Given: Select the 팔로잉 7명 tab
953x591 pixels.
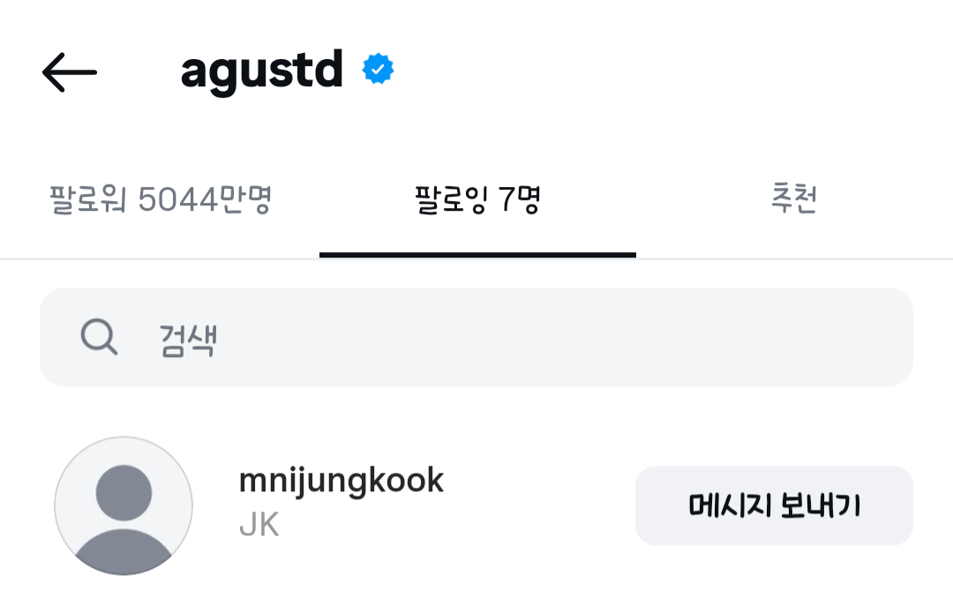Looking at the screenshot, I should point(477,200).
